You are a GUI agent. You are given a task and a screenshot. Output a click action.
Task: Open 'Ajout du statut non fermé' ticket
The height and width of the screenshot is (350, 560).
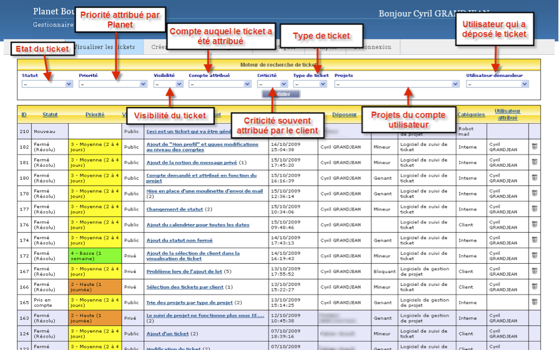click(179, 240)
